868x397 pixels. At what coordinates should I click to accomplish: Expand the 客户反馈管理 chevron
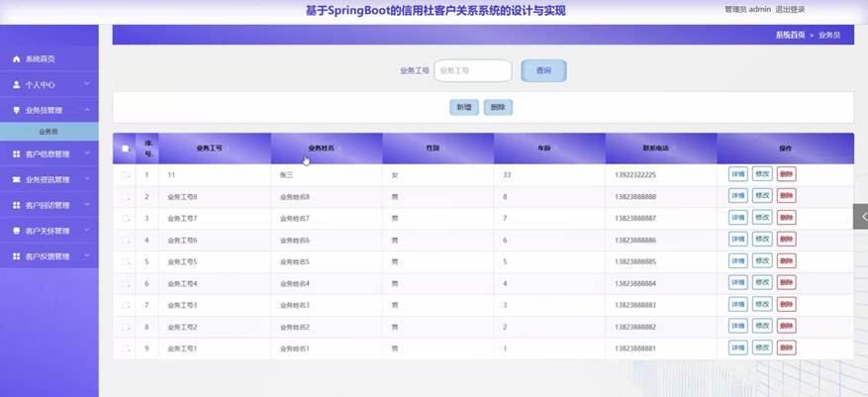click(87, 255)
